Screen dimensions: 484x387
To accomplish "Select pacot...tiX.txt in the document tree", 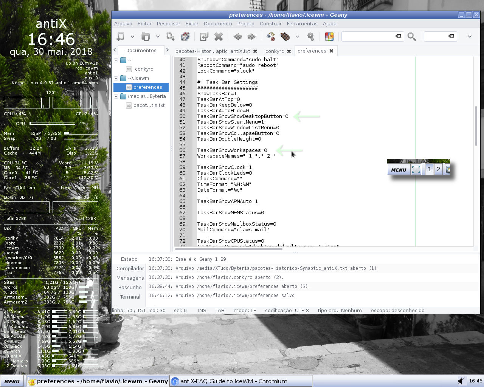I will pyautogui.click(x=149, y=105).
